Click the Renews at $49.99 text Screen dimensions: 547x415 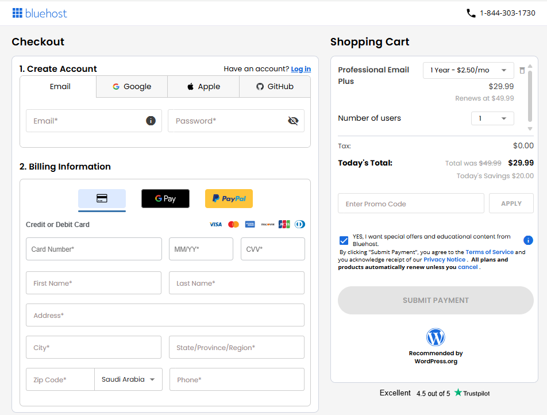coord(484,98)
